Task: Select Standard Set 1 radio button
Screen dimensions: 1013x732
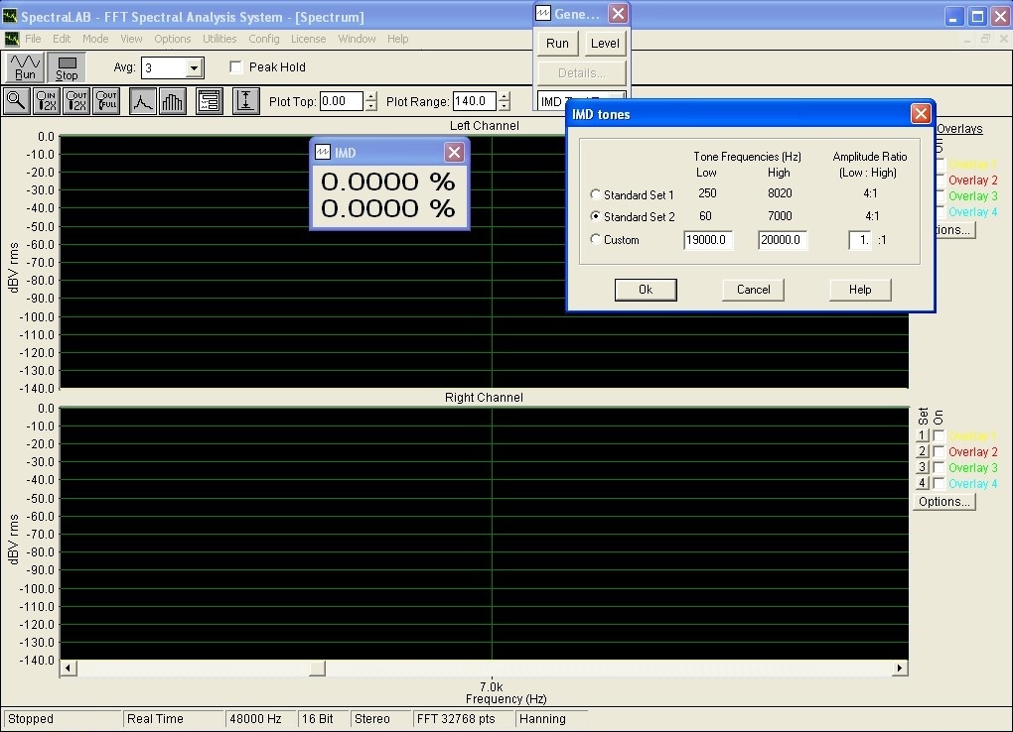Action: click(595, 194)
